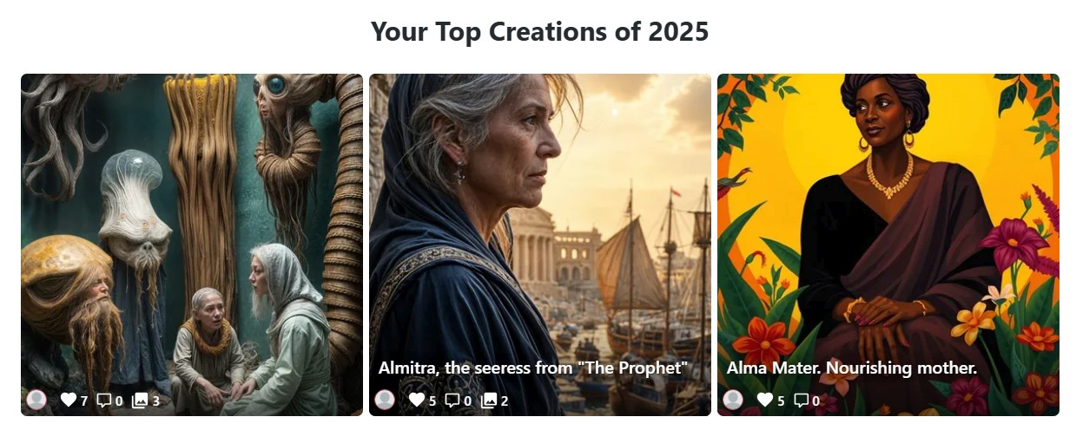The width and height of the screenshot is (1076, 430).
Task: Click the creator avatar on Alma Mater card
Action: (x=733, y=400)
